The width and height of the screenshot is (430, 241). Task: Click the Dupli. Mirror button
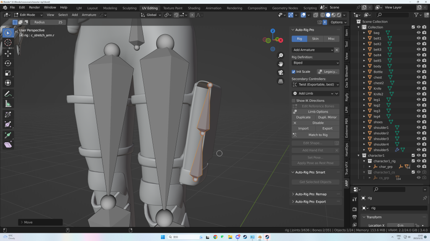pyautogui.click(x=328, y=117)
